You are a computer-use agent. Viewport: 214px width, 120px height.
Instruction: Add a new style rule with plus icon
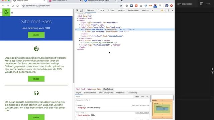147,97
